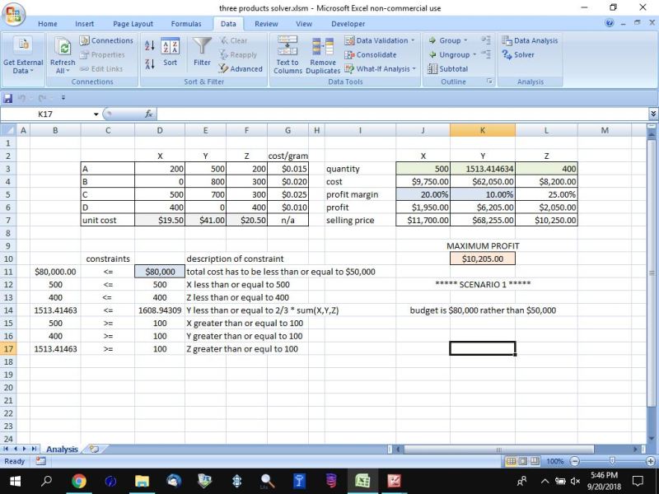Open Data Validation
The height and width of the screenshot is (494, 659).
pyautogui.click(x=376, y=40)
